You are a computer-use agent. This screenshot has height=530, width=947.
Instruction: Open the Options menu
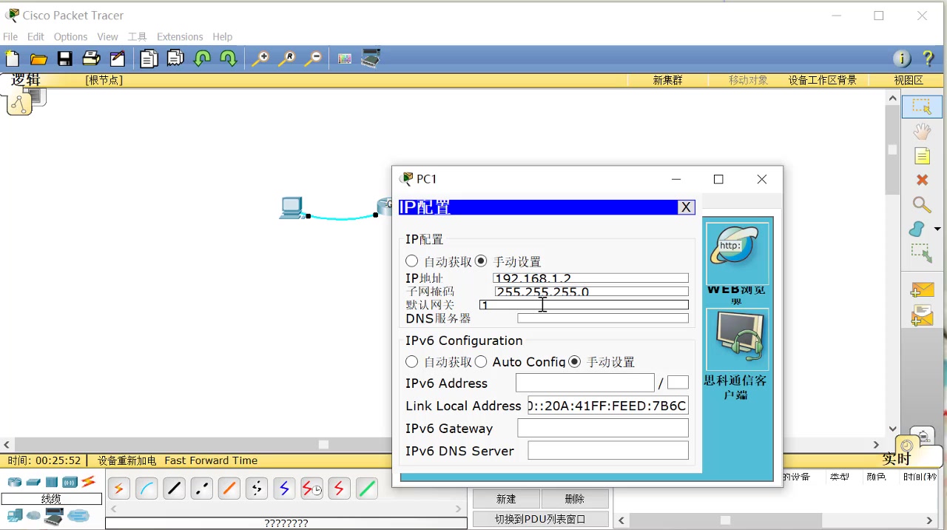click(x=70, y=36)
